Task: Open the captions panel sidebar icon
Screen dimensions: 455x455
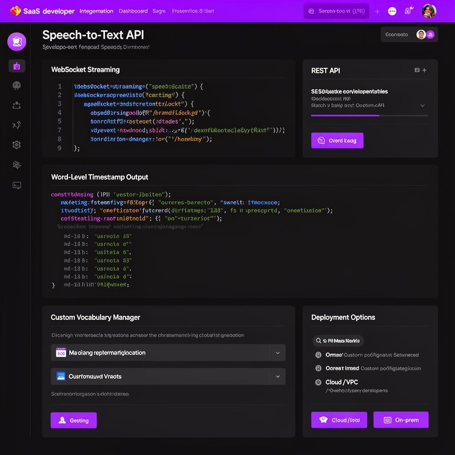Action: (x=16, y=186)
